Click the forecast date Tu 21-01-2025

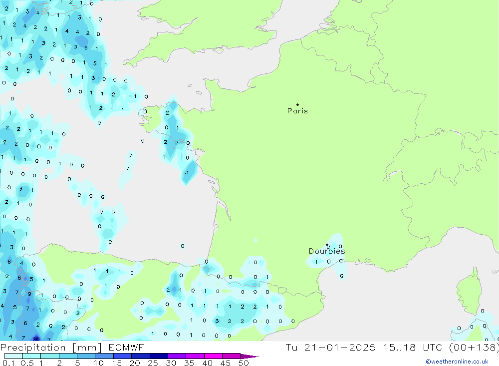point(330,348)
